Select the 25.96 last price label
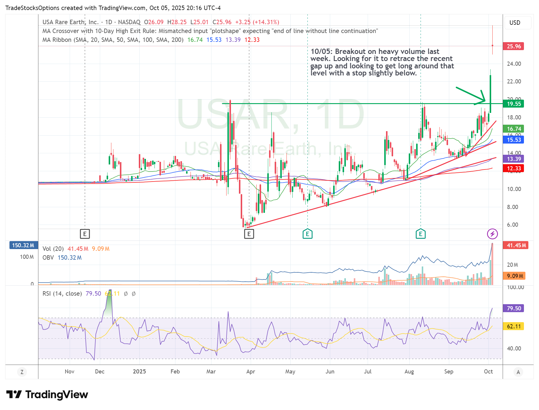 tap(514, 46)
